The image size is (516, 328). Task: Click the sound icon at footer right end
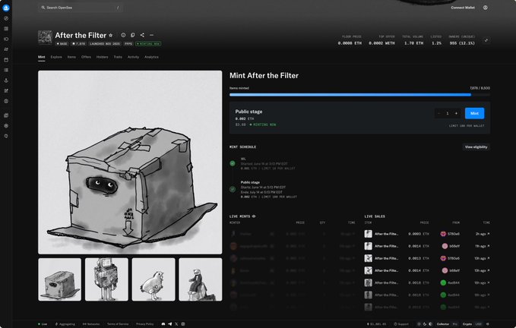click(488, 324)
